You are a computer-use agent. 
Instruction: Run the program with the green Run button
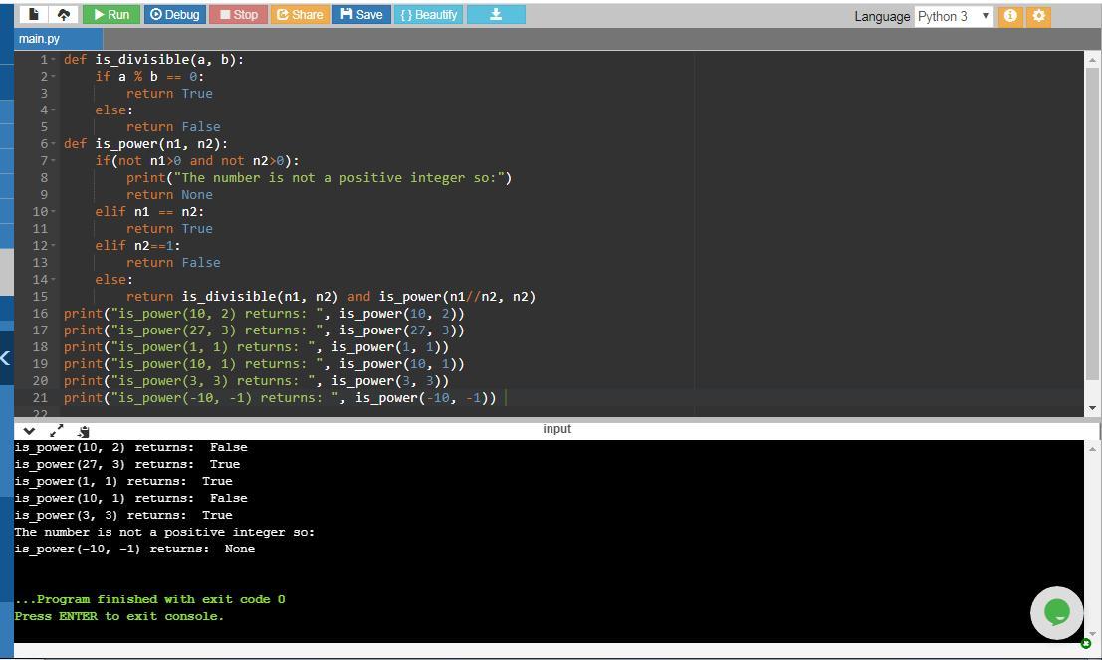click(110, 15)
